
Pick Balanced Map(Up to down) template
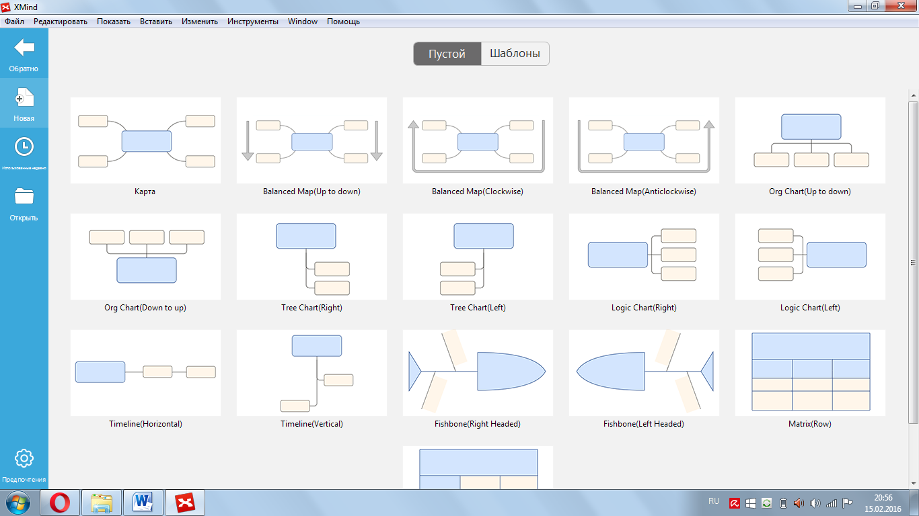click(x=311, y=140)
